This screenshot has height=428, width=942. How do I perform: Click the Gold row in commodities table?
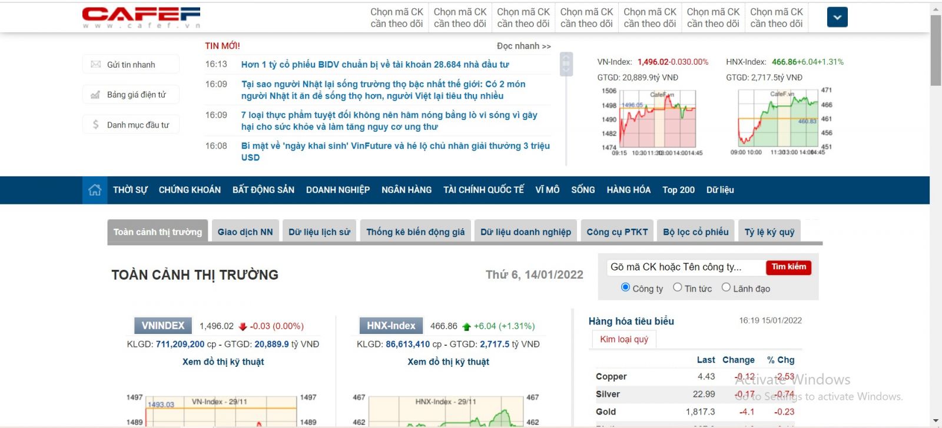point(695,412)
